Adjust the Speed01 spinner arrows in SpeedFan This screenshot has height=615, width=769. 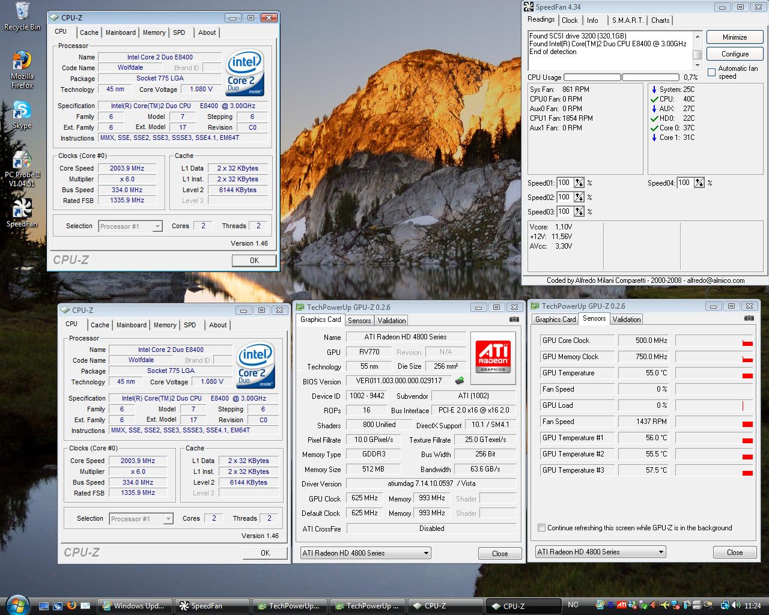coord(579,183)
